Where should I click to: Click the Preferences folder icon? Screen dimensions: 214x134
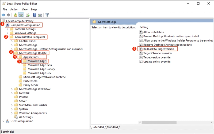tap(20, 81)
